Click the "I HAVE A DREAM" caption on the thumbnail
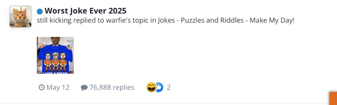Image resolution: width=337 pixels, height=105 pixels. point(55,72)
